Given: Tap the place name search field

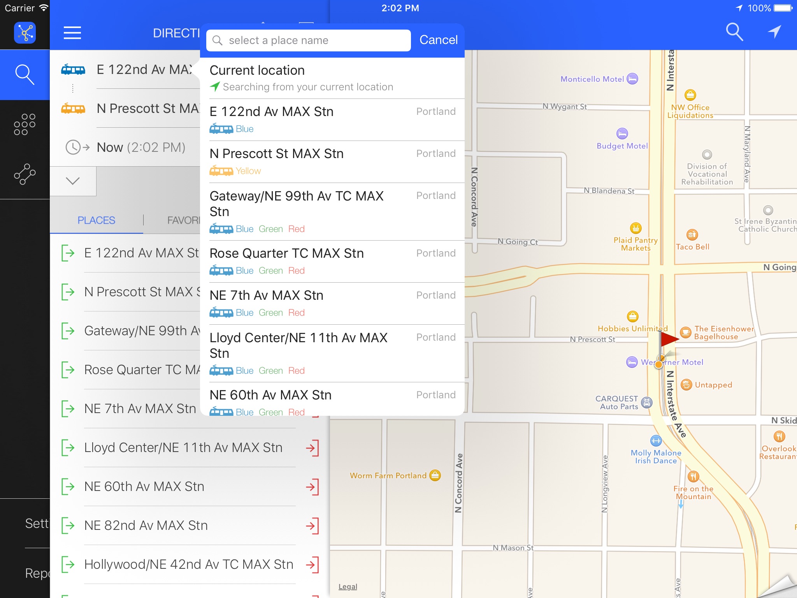Looking at the screenshot, I should [x=308, y=40].
